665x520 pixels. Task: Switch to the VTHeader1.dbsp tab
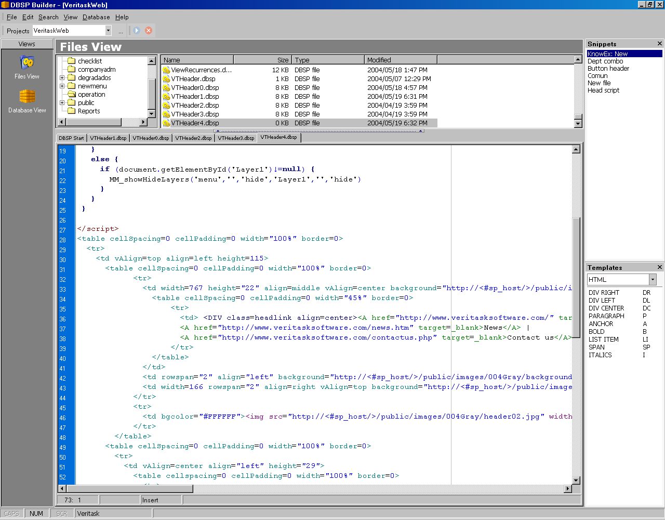pyautogui.click(x=108, y=138)
